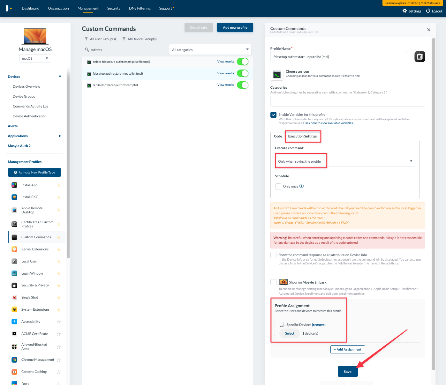Click the remove link for Specific Devices
Viewport: 446px width, 385px height.
319,325
